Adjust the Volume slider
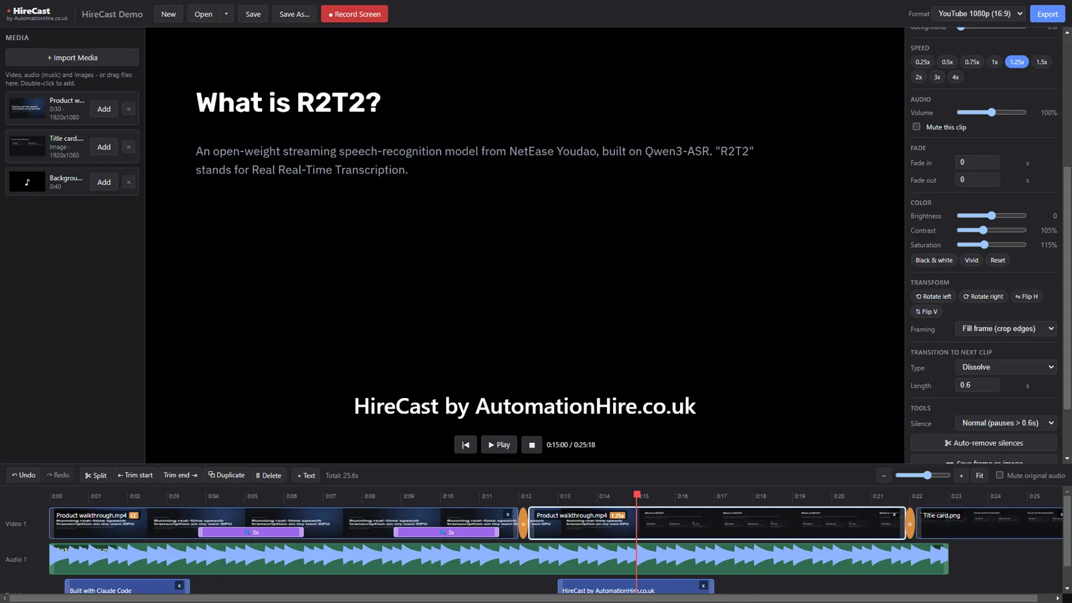 point(992,113)
